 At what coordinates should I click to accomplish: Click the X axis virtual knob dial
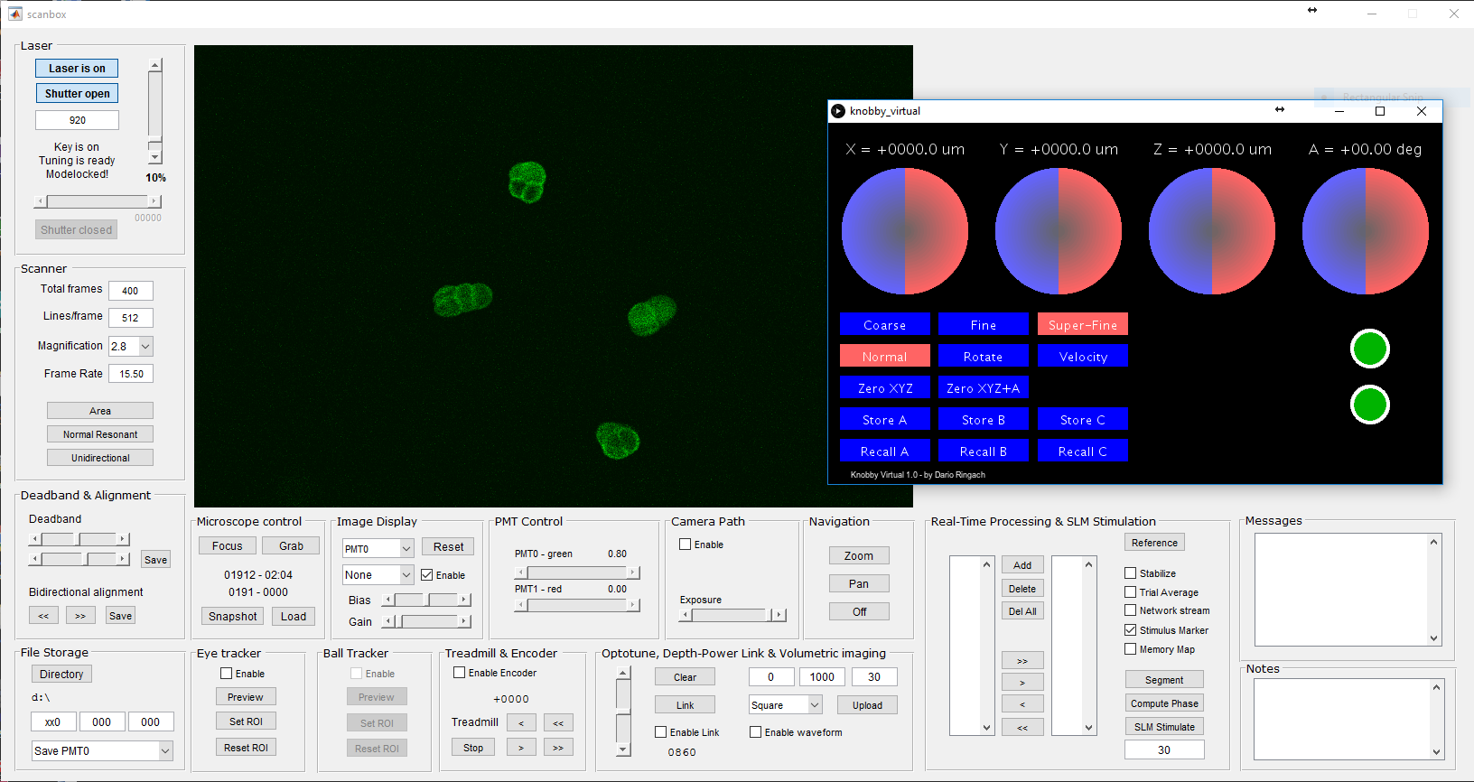[x=904, y=231]
